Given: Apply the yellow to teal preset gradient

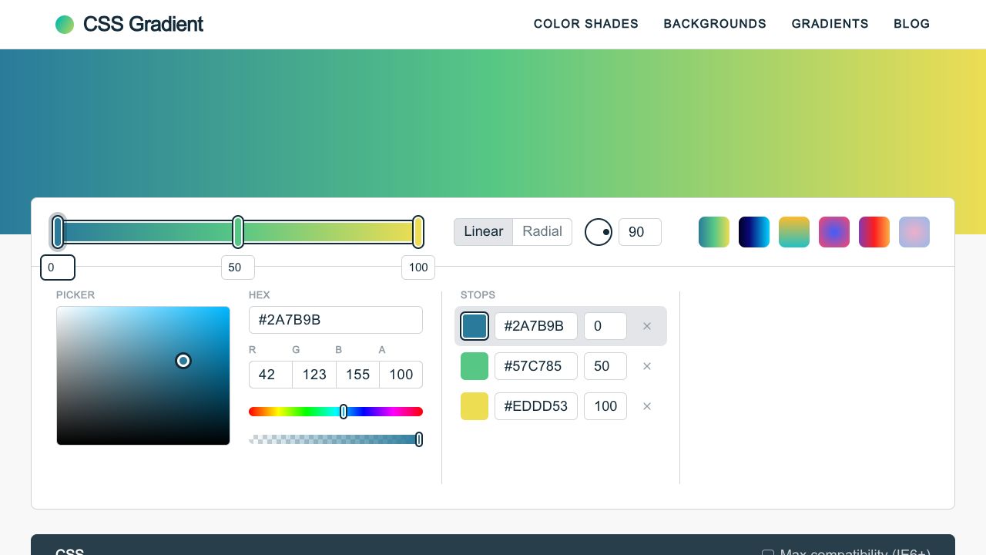Looking at the screenshot, I should click(794, 232).
